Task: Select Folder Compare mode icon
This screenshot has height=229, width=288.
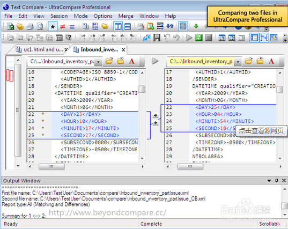Action: click(105, 26)
